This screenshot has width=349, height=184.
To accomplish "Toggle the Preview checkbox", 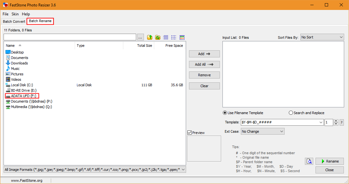I will (190, 133).
